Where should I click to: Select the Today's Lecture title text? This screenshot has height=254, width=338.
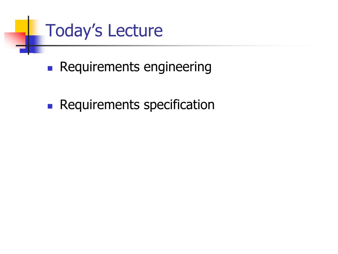pyautogui.click(x=104, y=31)
